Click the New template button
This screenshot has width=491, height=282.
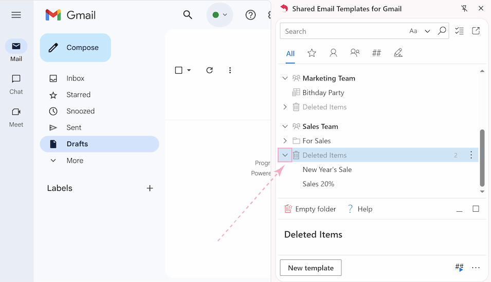[x=311, y=268]
